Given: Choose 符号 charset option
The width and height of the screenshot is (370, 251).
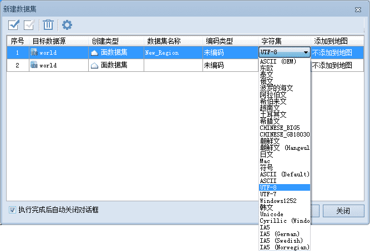Looking at the screenshot, I should (x=285, y=168).
